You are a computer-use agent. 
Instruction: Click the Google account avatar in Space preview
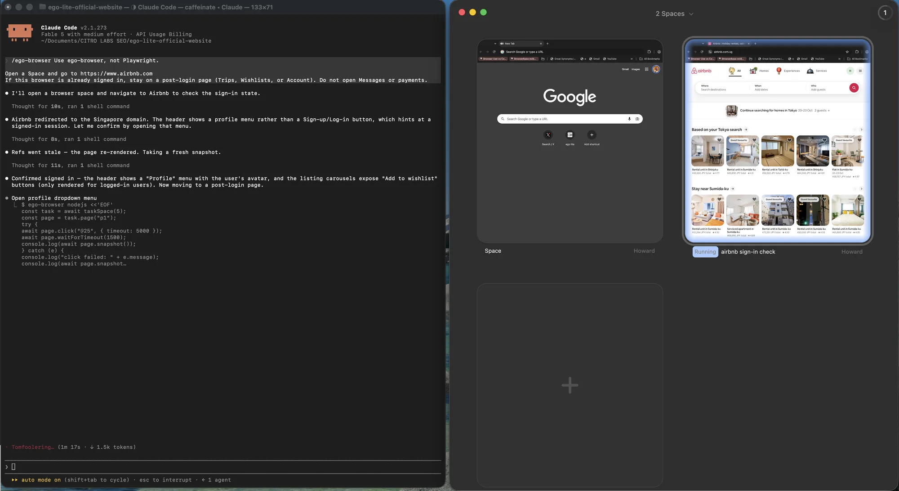(x=656, y=69)
